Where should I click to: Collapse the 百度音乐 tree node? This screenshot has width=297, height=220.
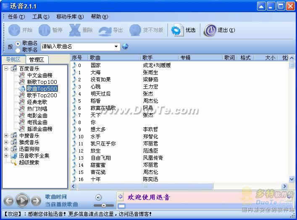(6, 68)
